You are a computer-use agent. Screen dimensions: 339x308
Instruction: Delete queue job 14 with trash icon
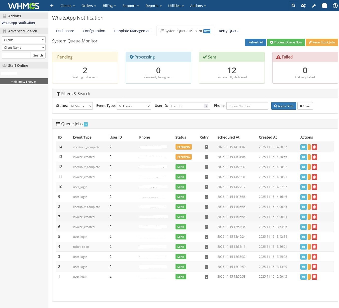pos(314,147)
